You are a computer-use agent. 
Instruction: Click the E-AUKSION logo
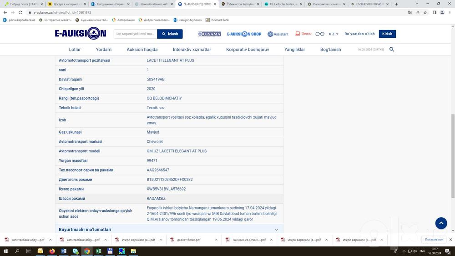[x=81, y=34]
